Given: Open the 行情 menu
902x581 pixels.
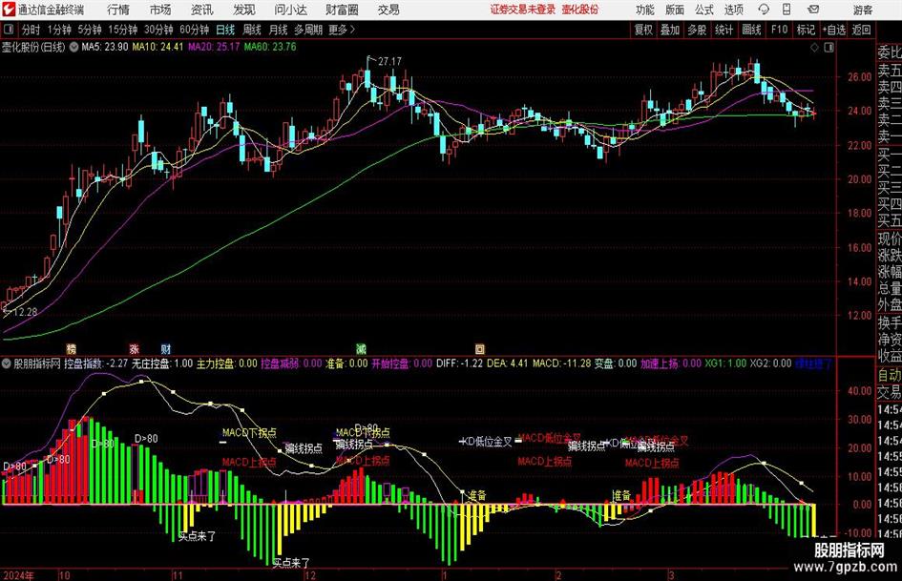Looking at the screenshot, I should click(x=118, y=10).
